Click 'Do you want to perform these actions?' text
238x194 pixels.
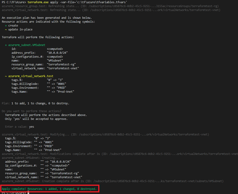(32, 111)
